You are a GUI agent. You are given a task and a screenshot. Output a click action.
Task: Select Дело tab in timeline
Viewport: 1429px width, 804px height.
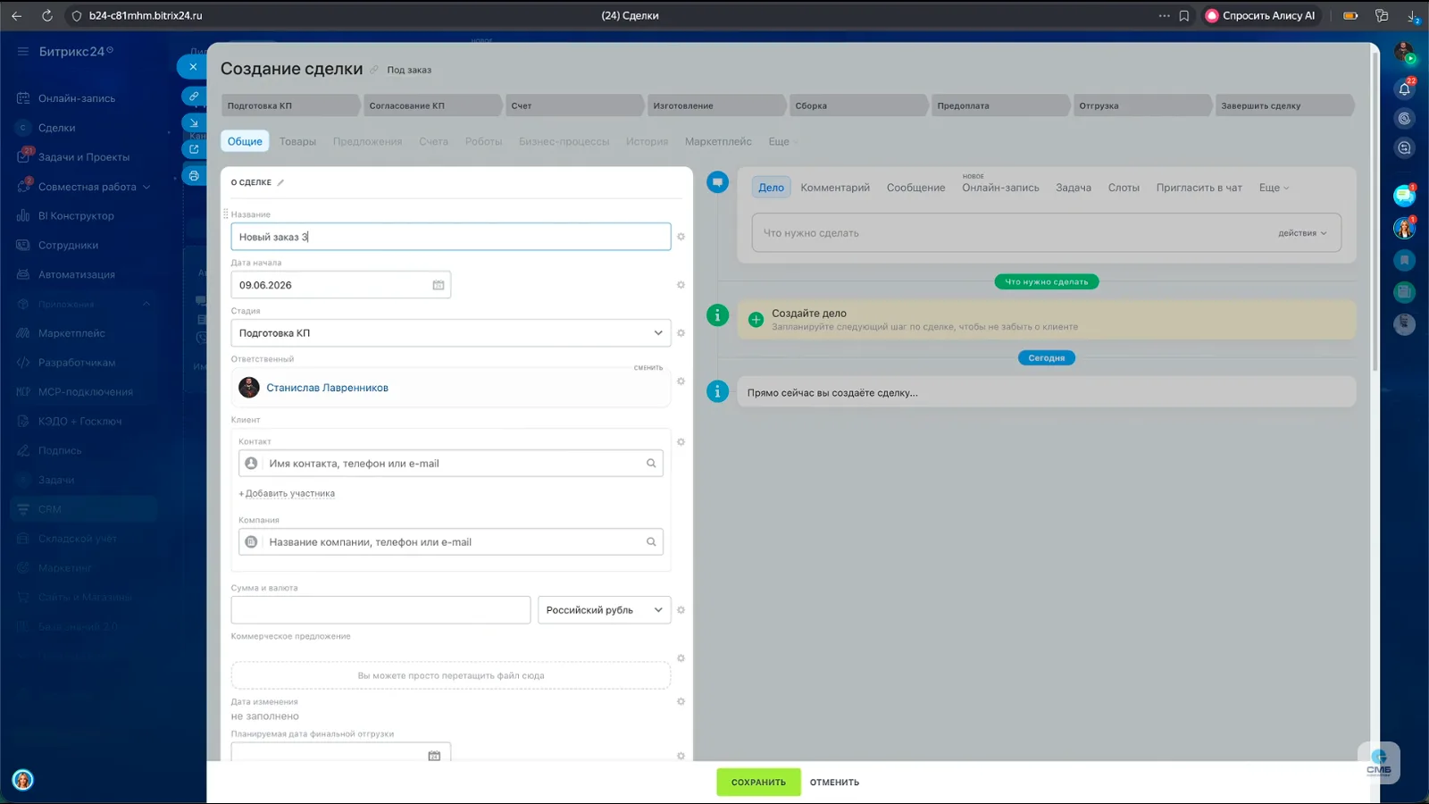point(771,188)
